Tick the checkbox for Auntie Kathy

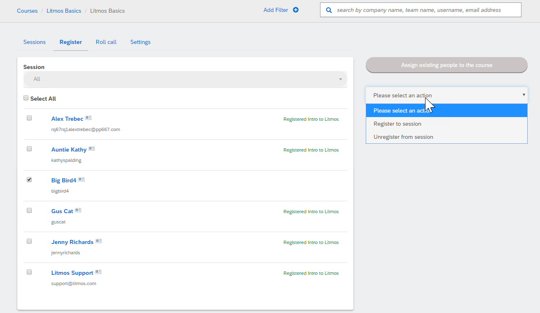[29, 149]
